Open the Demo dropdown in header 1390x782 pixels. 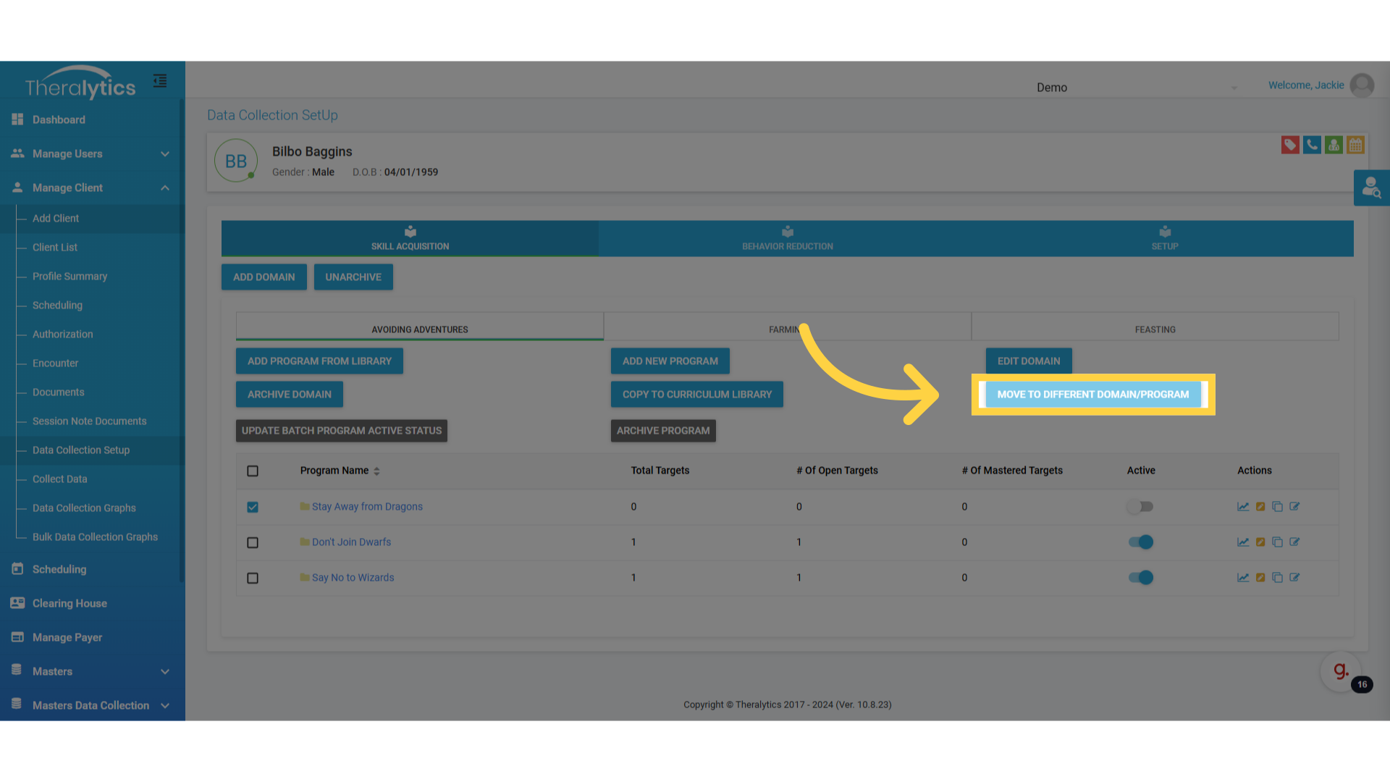click(x=1137, y=88)
